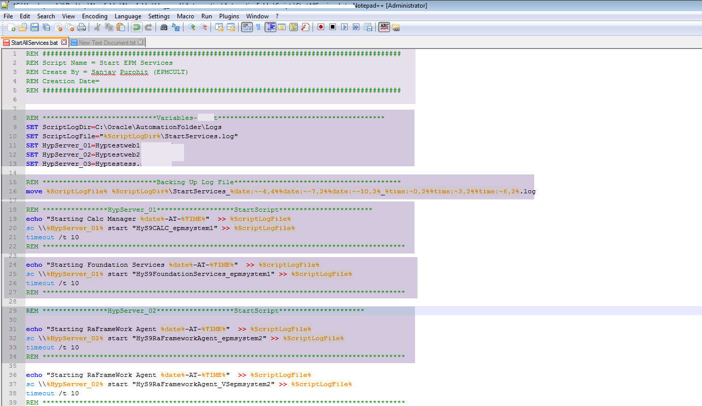Image resolution: width=702 pixels, height=406 pixels.
Task: Collapse the line 8 Variables code fold
Action: click(21, 118)
